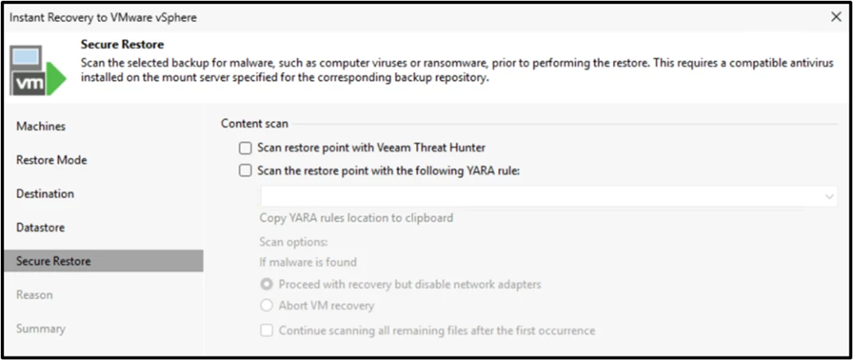Navigate to the Datastore step
The width and height of the screenshot is (853, 360).
pos(40,227)
